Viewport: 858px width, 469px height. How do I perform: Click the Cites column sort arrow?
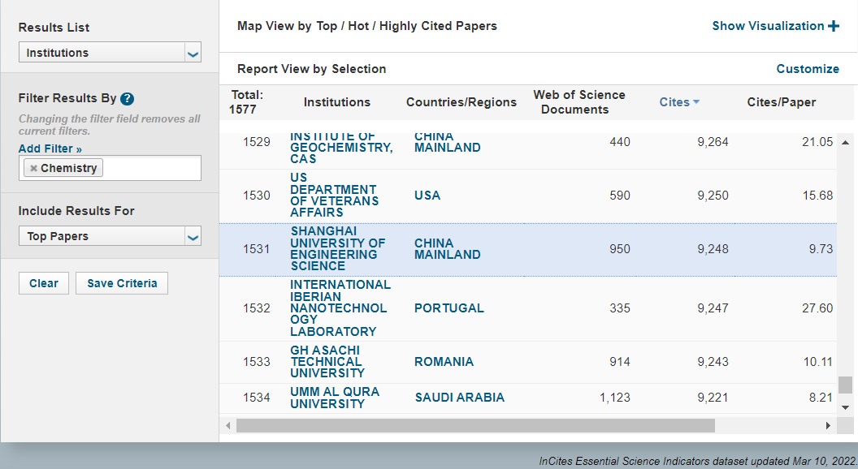696,102
